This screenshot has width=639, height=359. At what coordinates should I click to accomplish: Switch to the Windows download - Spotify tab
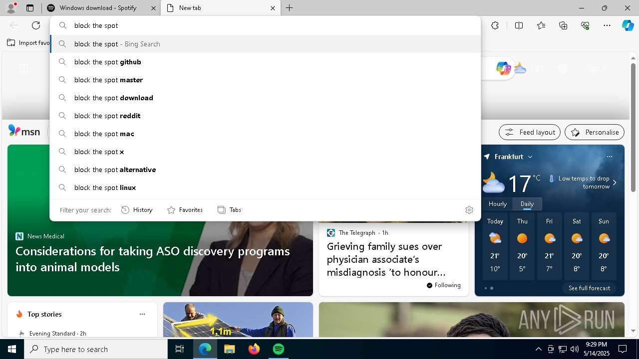(x=102, y=8)
